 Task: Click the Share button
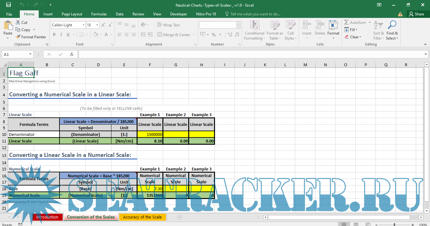416,14
